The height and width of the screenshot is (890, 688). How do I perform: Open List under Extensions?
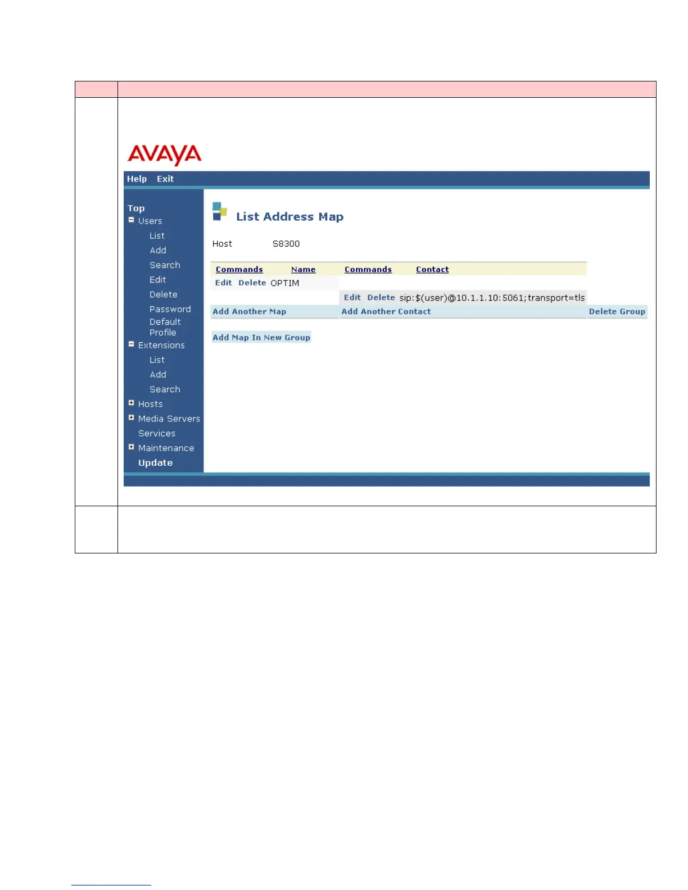click(157, 360)
